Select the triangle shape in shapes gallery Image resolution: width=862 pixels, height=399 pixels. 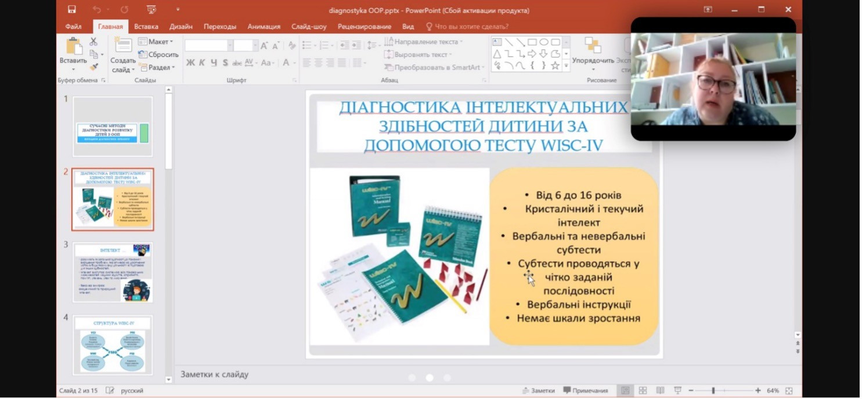497,54
